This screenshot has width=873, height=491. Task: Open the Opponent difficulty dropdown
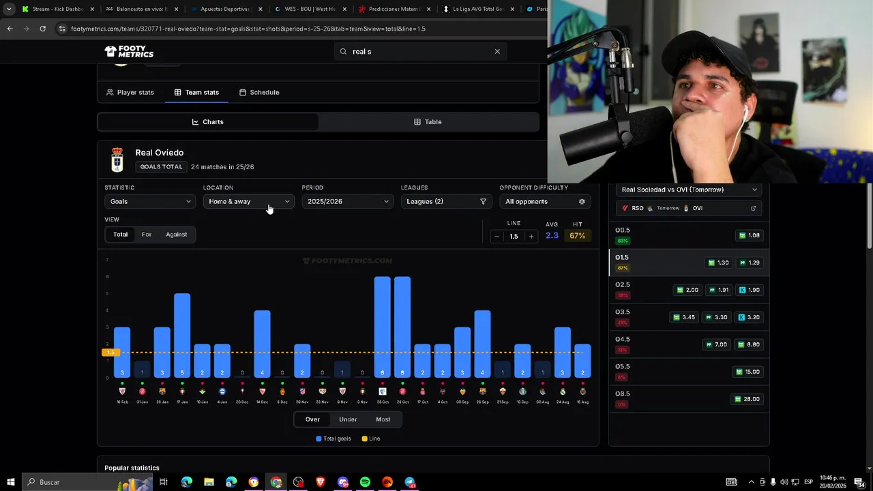pyautogui.click(x=546, y=201)
